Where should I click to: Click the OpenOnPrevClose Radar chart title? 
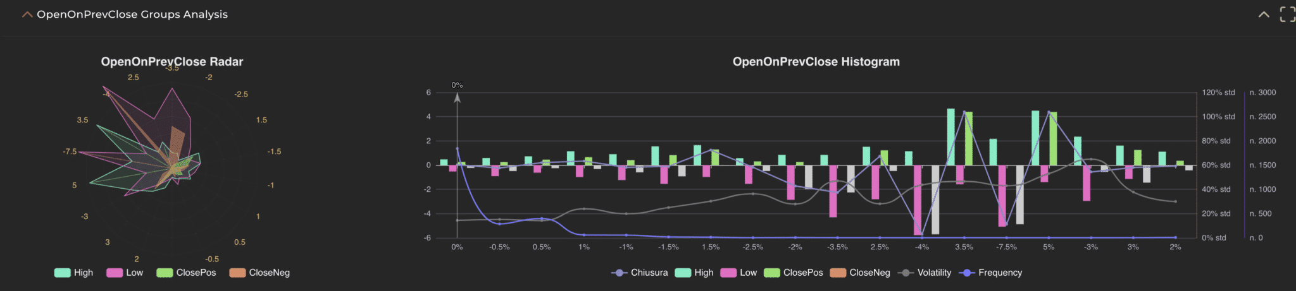click(172, 62)
